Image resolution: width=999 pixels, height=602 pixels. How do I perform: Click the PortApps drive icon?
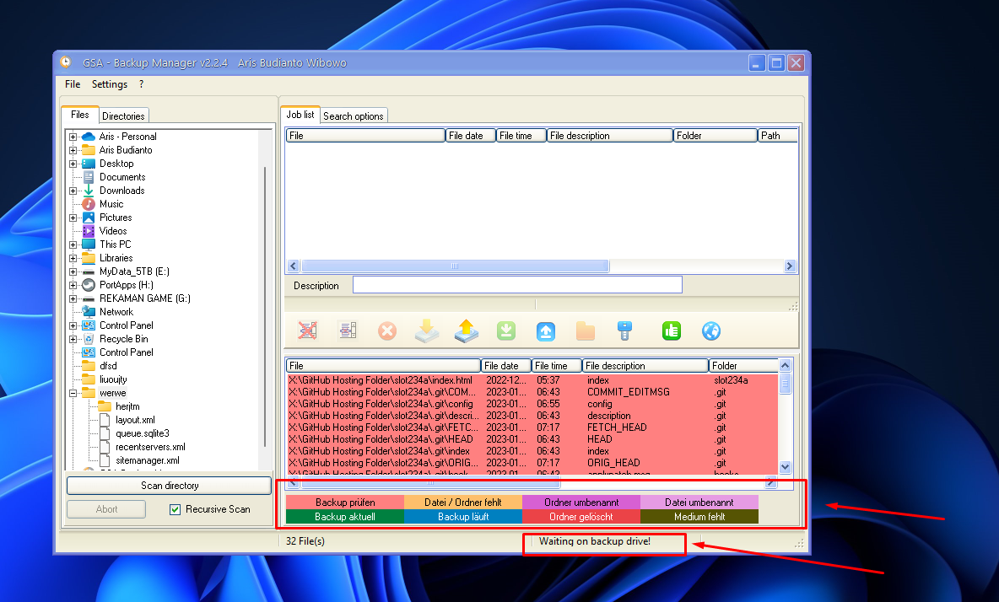(89, 285)
